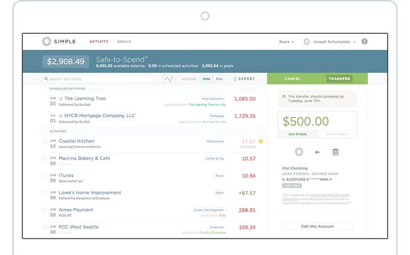Open the Kids Education category tag
This screenshot has height=255, width=410.
[213, 99]
